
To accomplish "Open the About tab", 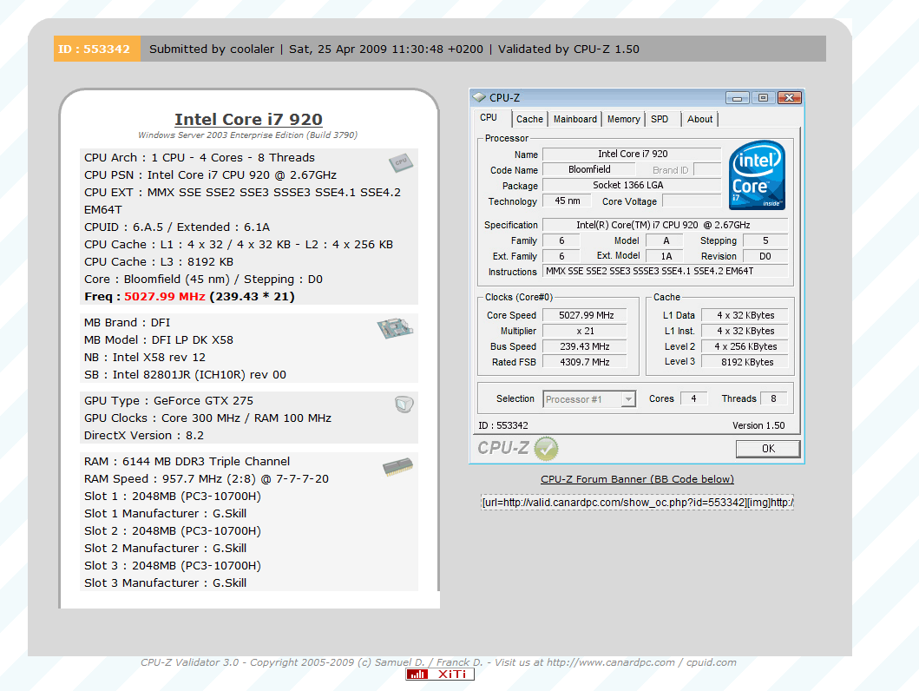I will [x=699, y=119].
